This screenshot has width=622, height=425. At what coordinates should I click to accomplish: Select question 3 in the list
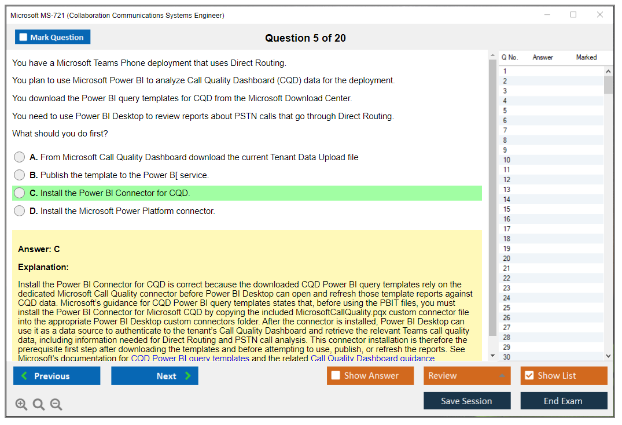point(551,91)
